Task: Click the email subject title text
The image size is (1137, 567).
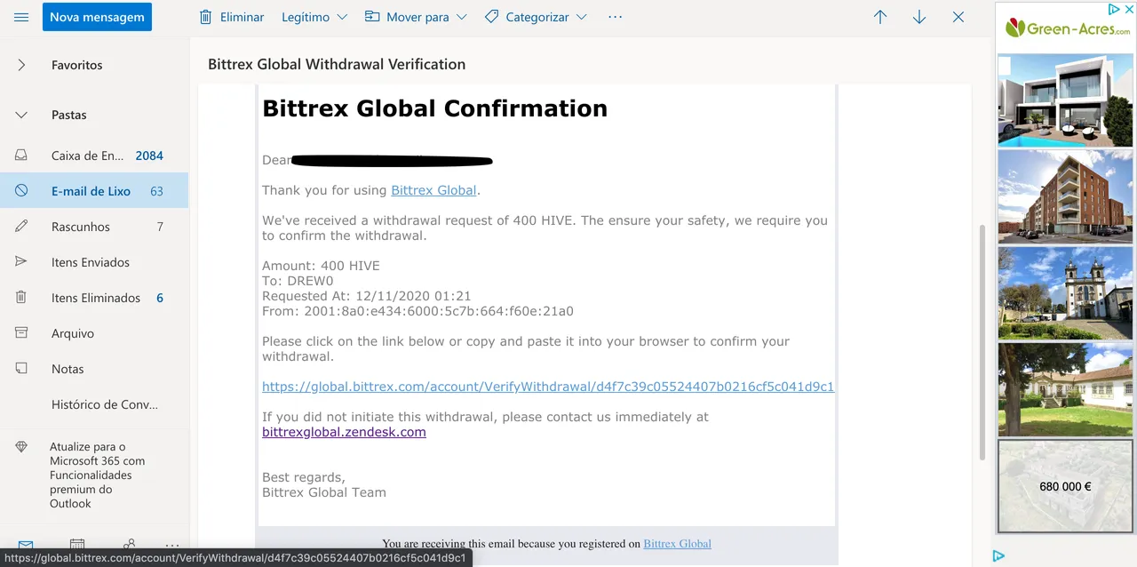Action: point(337,64)
